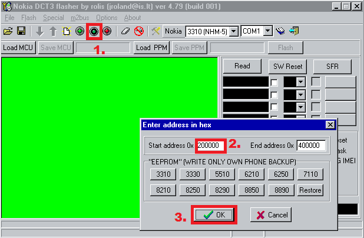Click the app icon in the title bar
Image resolution: width=364 pixels, height=238 pixels.
pos(6,6)
